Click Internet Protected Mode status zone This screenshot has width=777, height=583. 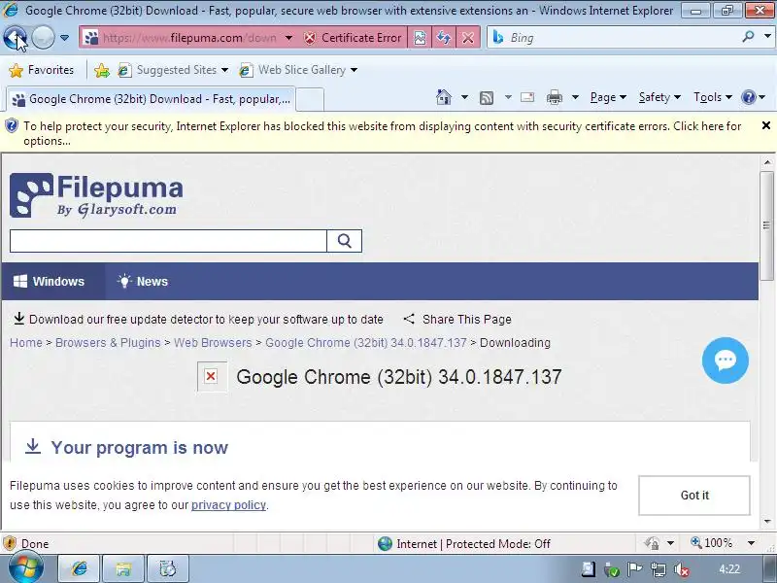click(x=464, y=544)
